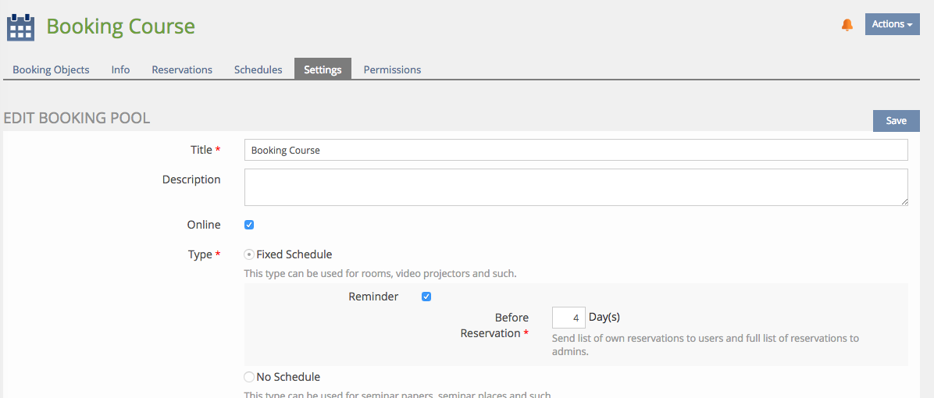Image resolution: width=934 pixels, height=398 pixels.
Task: Open the Schedules tab
Action: pyautogui.click(x=258, y=69)
